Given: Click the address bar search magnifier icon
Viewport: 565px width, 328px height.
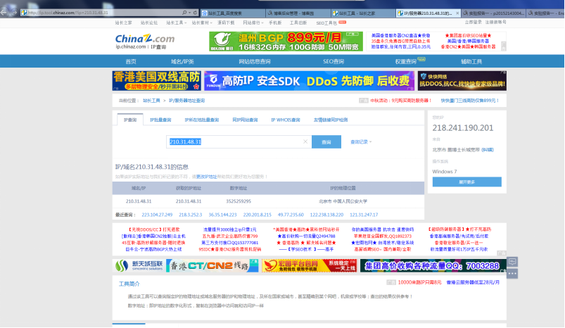Looking at the screenshot, I should point(184,13).
